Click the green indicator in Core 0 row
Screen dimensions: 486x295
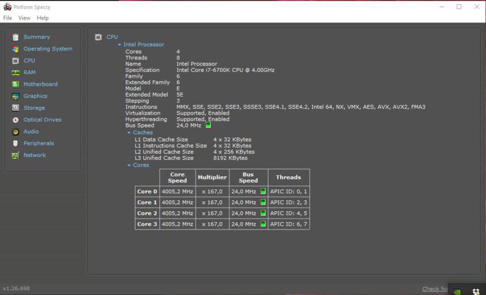point(263,191)
